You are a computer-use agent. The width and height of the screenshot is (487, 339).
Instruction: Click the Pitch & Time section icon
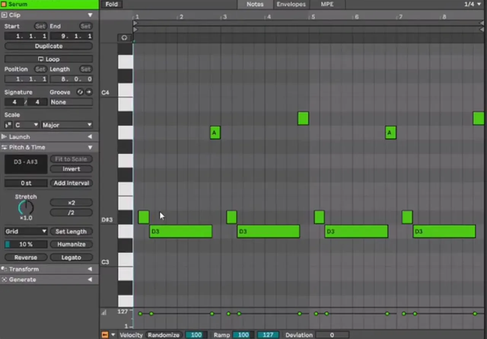(4, 147)
